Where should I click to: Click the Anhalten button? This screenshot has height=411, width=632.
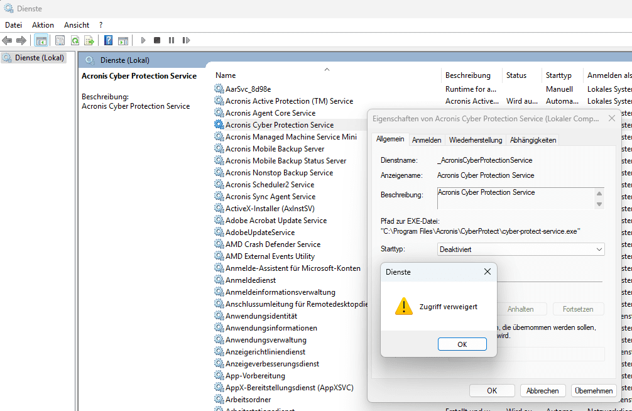pos(520,309)
